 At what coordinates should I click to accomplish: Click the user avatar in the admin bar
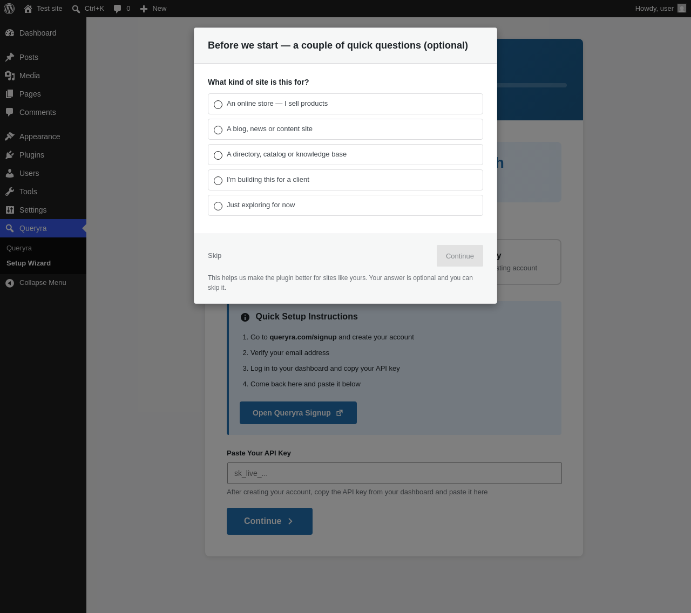[682, 9]
